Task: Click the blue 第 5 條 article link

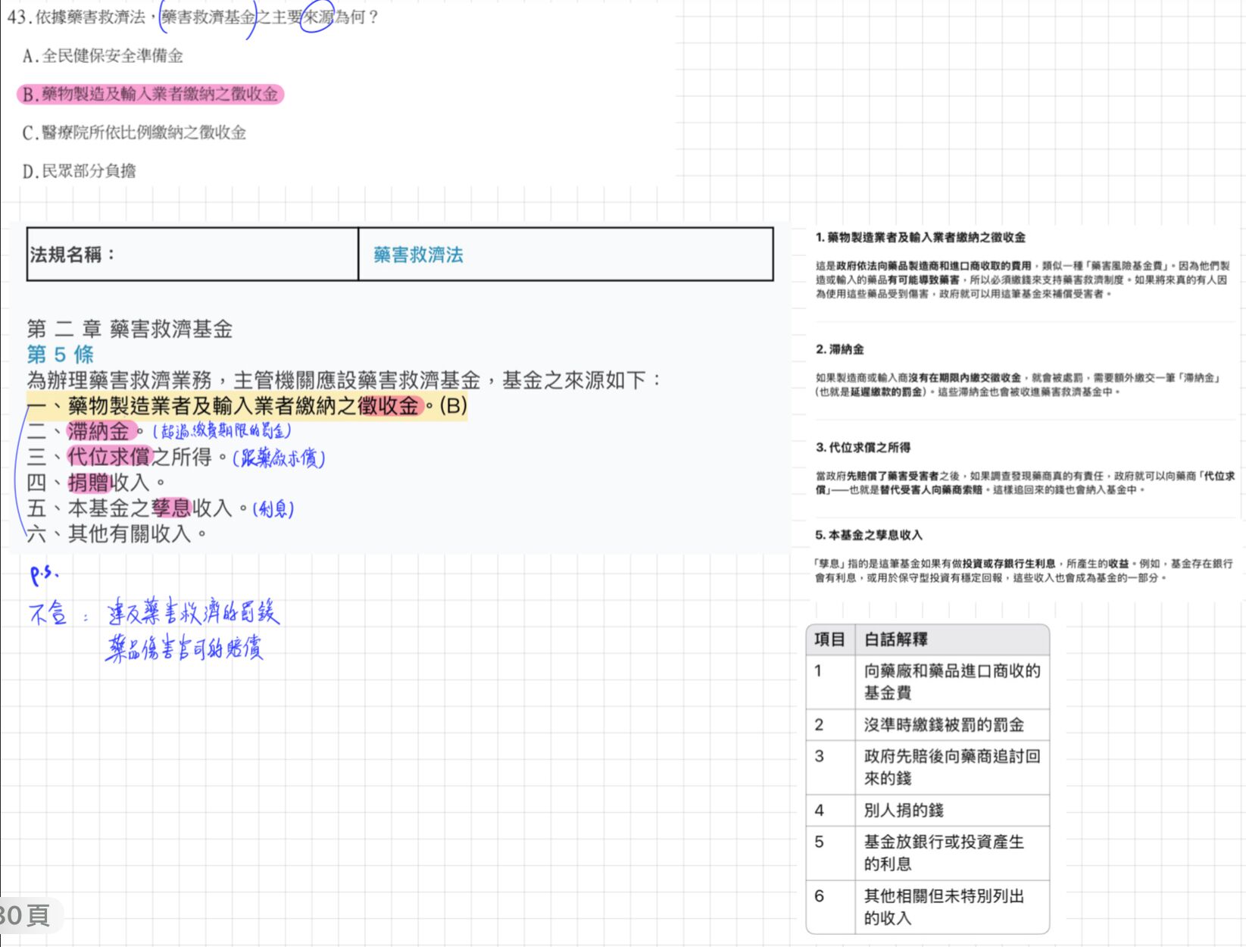Action: [x=61, y=355]
